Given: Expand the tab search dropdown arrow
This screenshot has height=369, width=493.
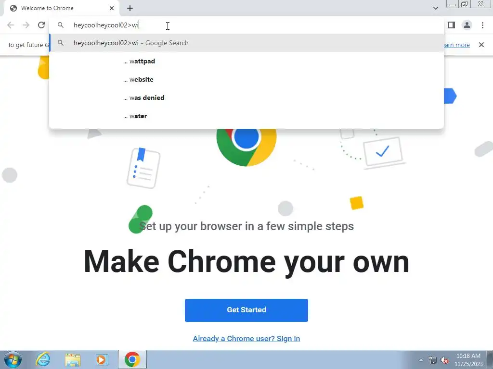Looking at the screenshot, I should 435,8.
